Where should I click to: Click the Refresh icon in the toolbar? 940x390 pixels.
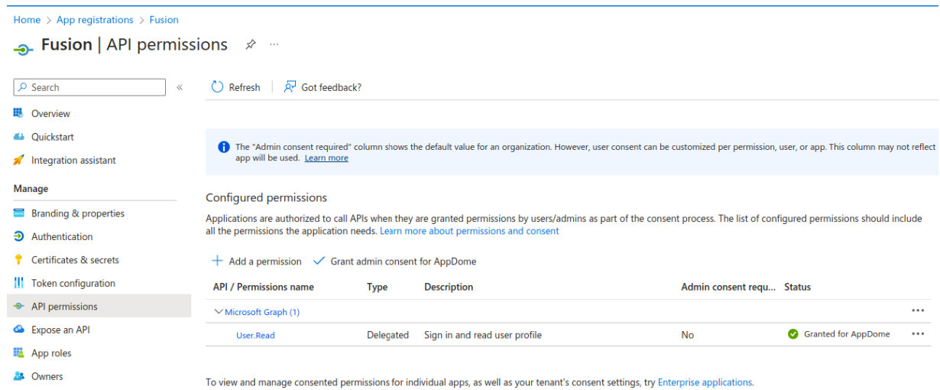(x=218, y=87)
